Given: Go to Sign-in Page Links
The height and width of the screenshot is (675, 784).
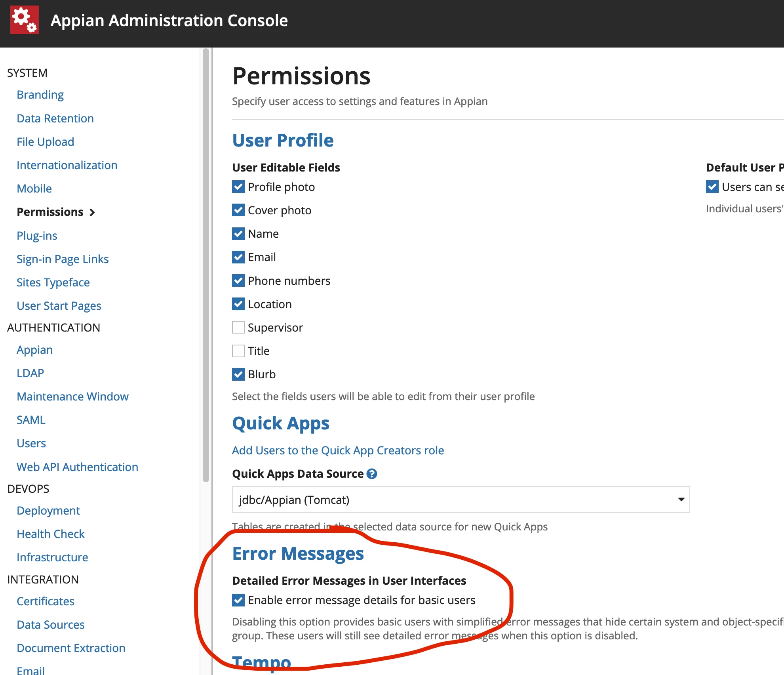Looking at the screenshot, I should click(x=63, y=259).
